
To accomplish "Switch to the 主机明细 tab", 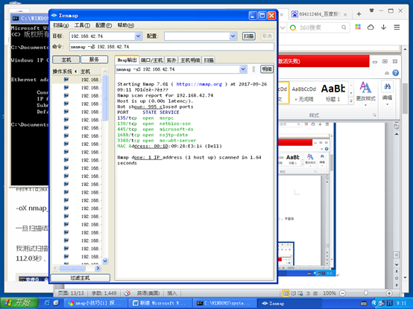I will pyautogui.click(x=190, y=60).
